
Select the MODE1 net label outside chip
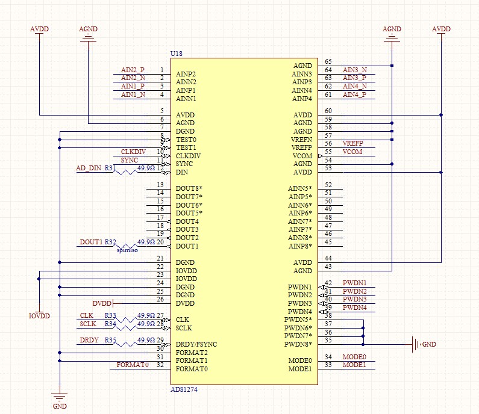point(354,365)
